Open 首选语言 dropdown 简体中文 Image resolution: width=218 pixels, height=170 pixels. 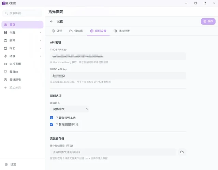tap(69, 109)
